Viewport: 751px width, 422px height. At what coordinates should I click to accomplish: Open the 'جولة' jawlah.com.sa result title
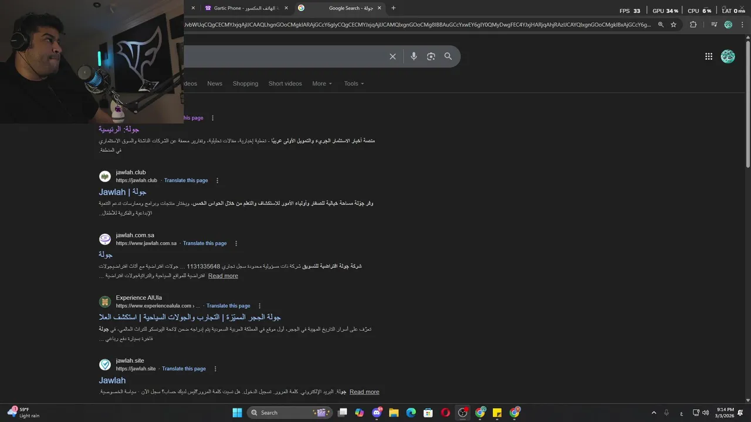[x=106, y=255]
